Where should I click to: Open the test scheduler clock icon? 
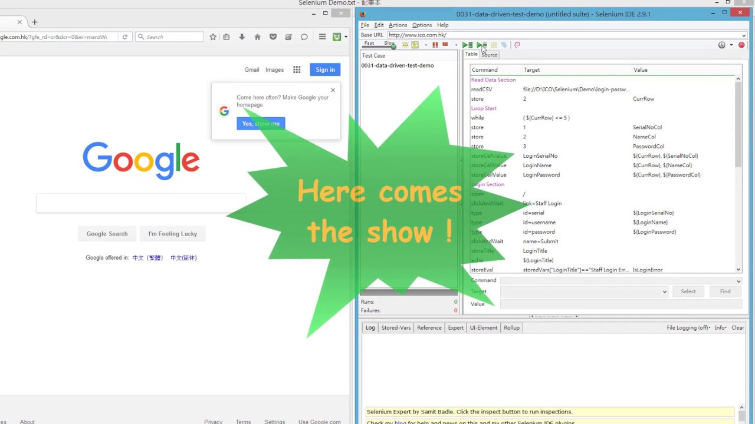[721, 45]
